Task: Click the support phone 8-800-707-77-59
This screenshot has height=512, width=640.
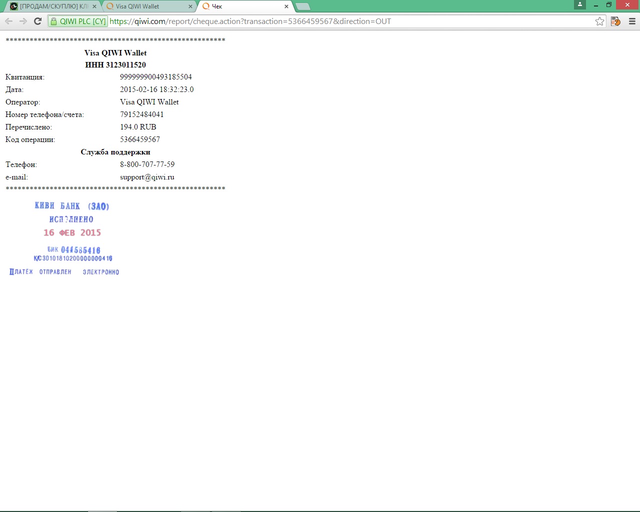Action: point(147,164)
